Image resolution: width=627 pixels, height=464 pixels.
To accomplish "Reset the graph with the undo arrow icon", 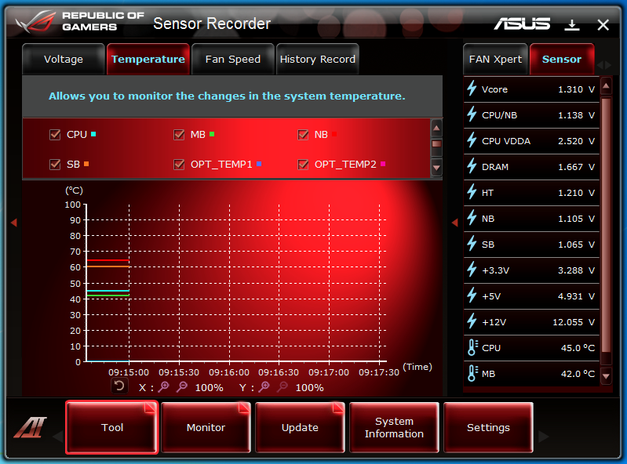I will click(x=119, y=386).
